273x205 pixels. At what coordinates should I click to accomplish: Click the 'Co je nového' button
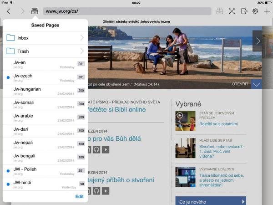tap(210, 201)
